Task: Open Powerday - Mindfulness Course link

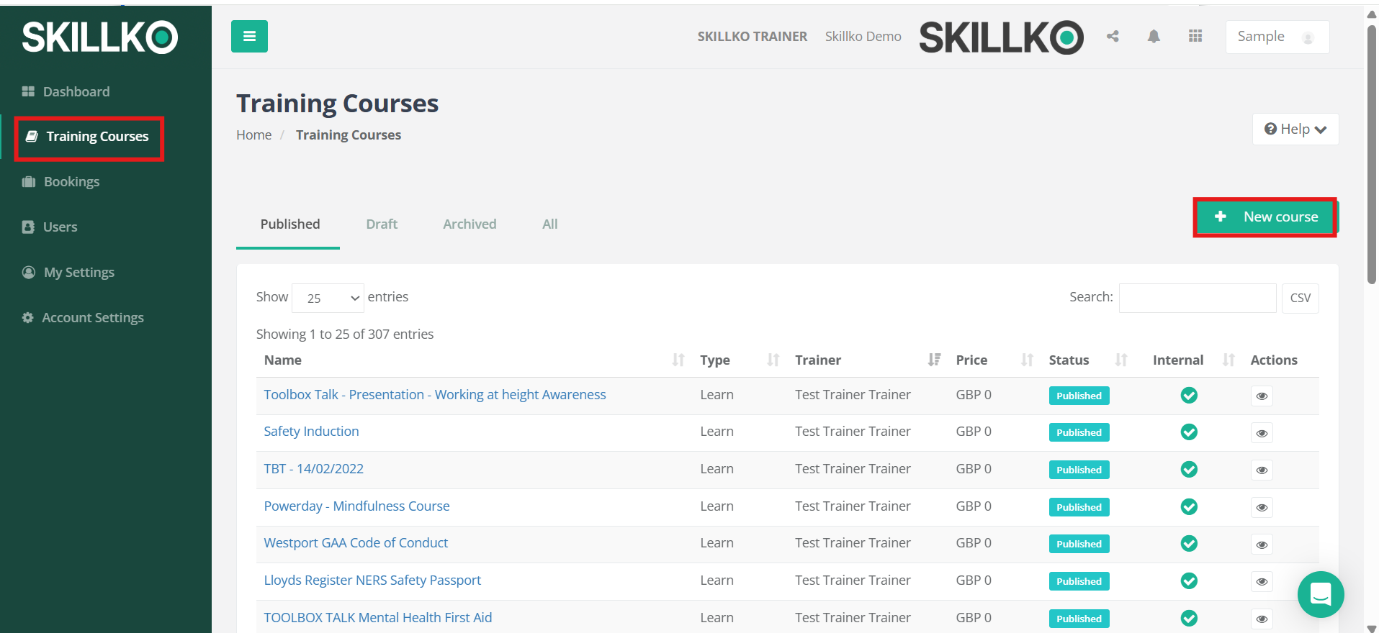Action: [356, 506]
